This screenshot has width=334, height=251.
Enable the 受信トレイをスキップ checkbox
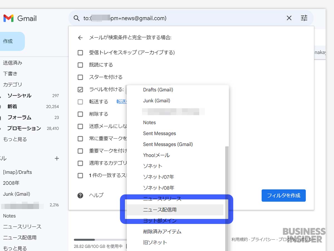point(80,52)
